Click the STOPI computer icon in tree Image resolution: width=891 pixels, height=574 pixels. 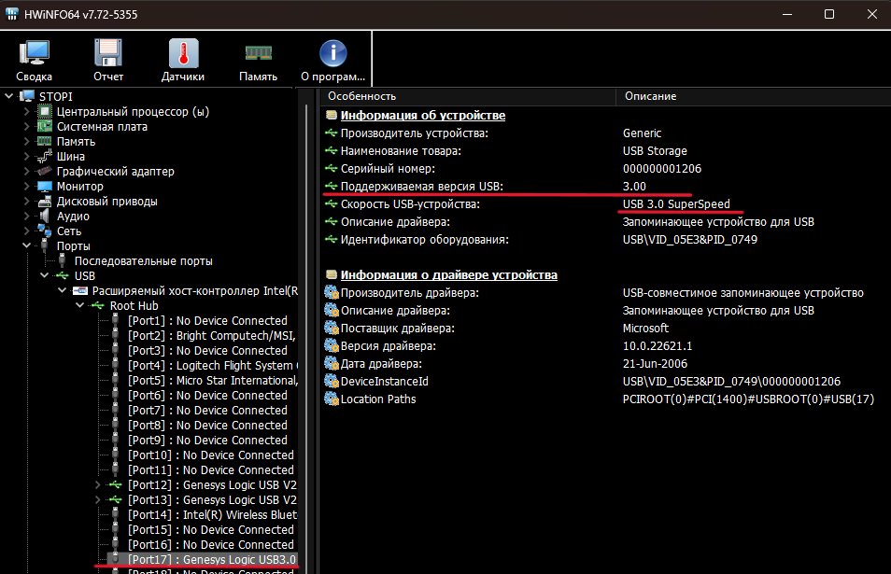click(27, 96)
